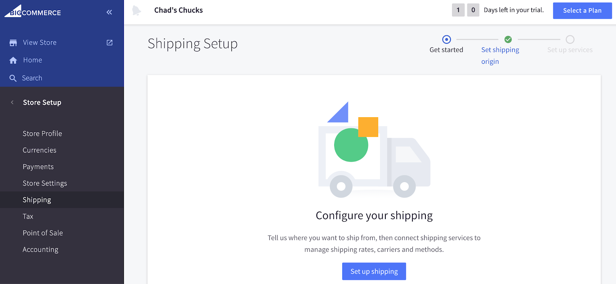Collapse the sidebar with double-chevron icon
The image size is (616, 284).
109,12
